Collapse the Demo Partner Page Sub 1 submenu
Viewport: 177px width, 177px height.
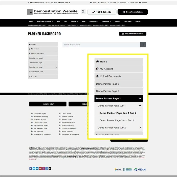coord(140,106)
